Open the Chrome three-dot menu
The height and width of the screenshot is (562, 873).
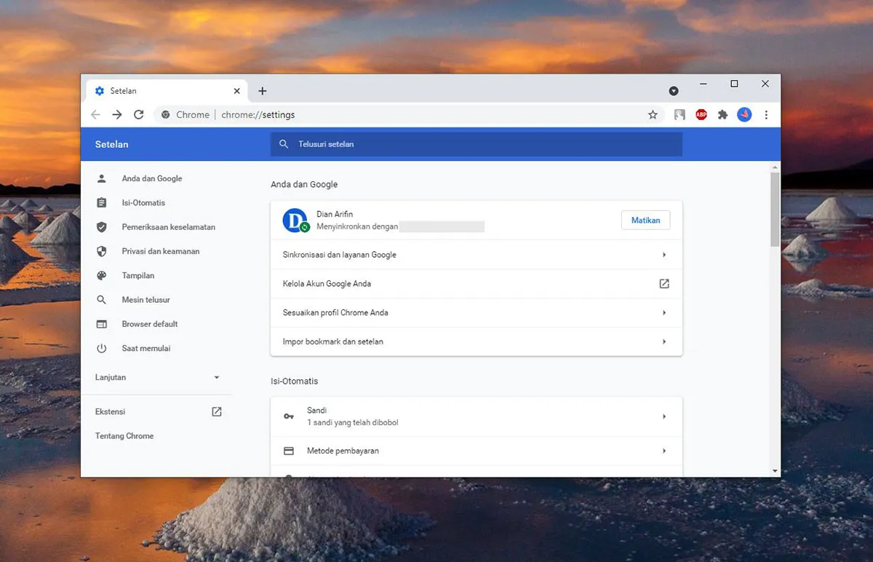pyautogui.click(x=766, y=115)
